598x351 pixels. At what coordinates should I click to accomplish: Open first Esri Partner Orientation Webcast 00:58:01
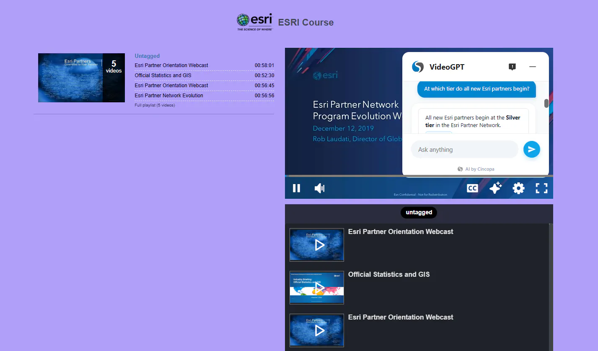point(204,65)
